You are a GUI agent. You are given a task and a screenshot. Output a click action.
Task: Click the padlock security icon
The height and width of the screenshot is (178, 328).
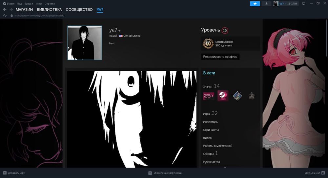pyautogui.click(x=11, y=15)
